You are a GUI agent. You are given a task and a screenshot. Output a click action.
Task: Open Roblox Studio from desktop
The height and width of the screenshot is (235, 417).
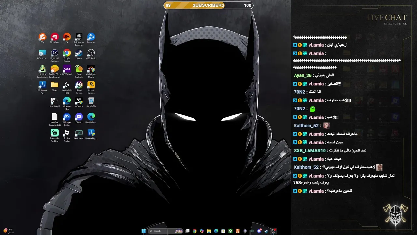point(67,135)
